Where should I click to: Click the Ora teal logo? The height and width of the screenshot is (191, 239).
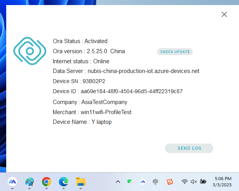[30, 51]
